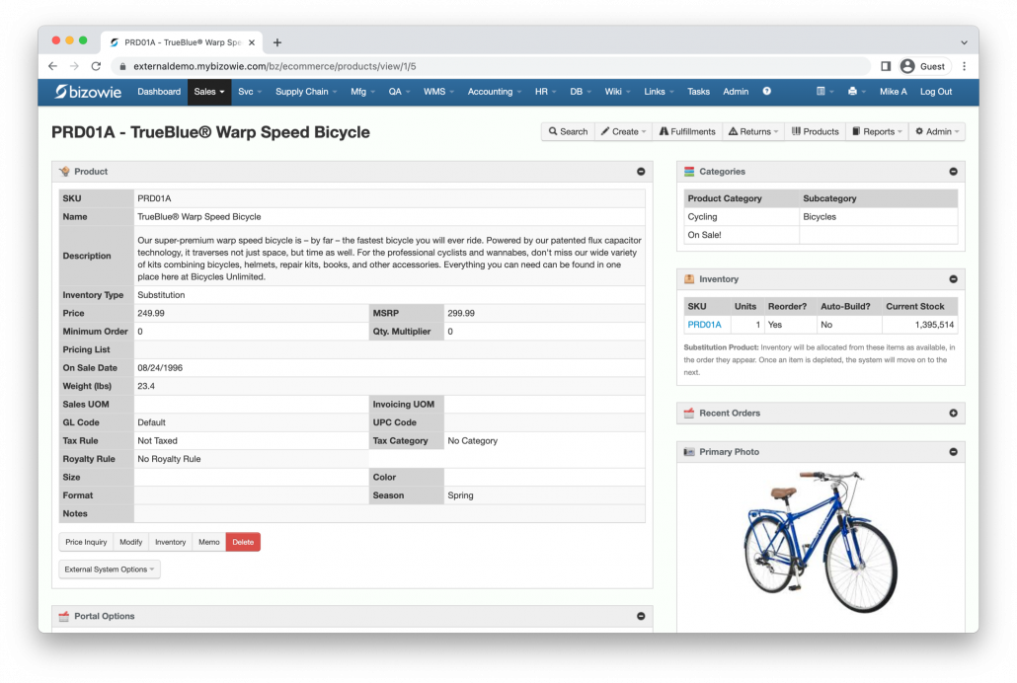This screenshot has width=1017, height=683.
Task: Expand the Recent Orders panel
Action: 953,414
